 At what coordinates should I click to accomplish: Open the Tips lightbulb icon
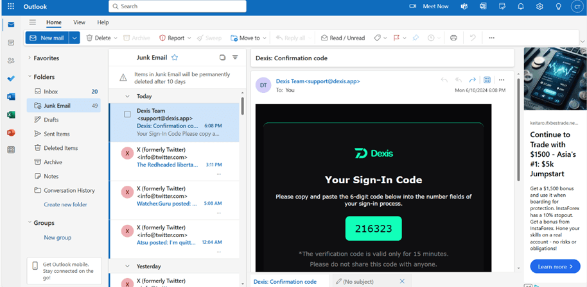tap(559, 6)
